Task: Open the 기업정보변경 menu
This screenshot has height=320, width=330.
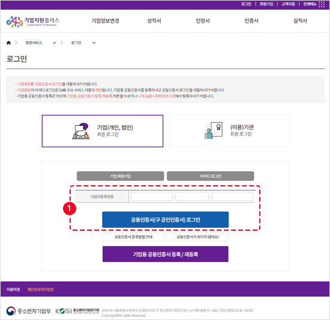Action: coord(105,20)
